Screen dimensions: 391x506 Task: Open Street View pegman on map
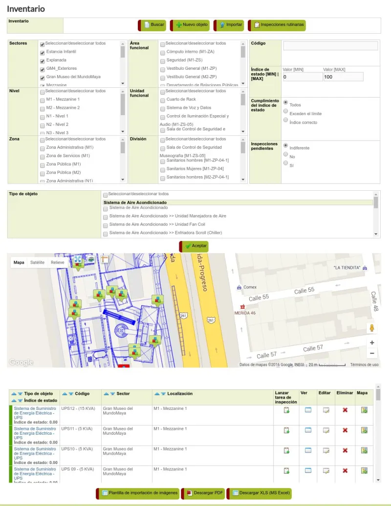tap(372, 328)
